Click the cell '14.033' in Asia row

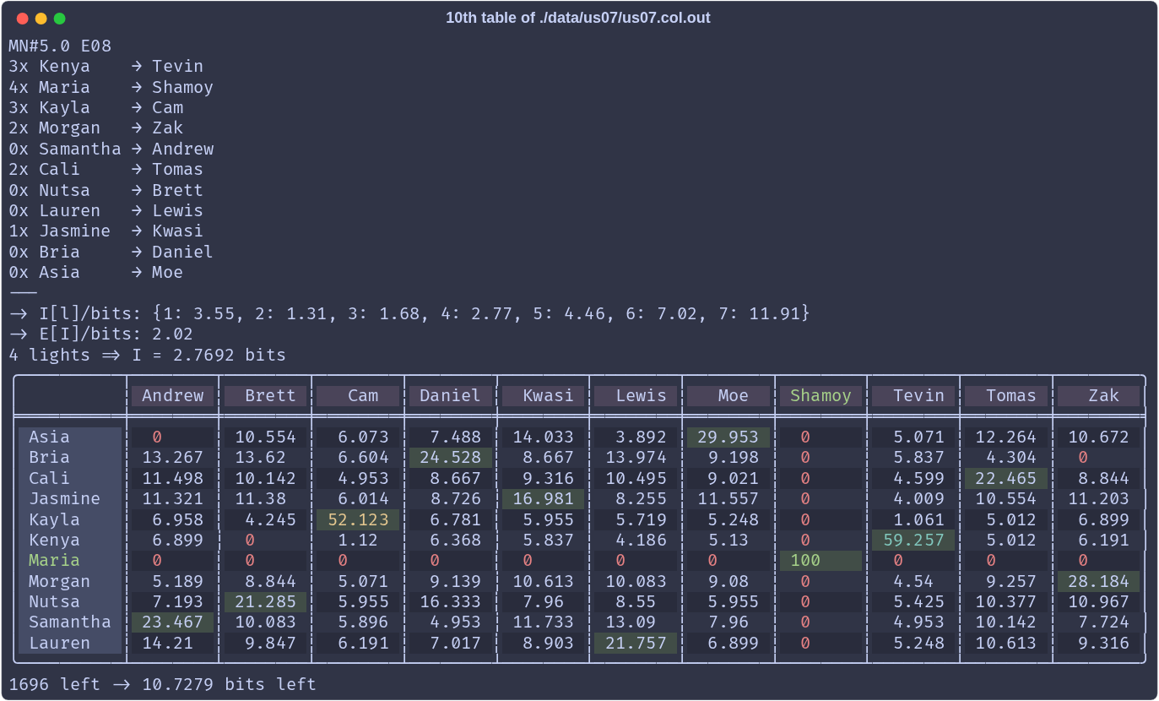click(543, 437)
